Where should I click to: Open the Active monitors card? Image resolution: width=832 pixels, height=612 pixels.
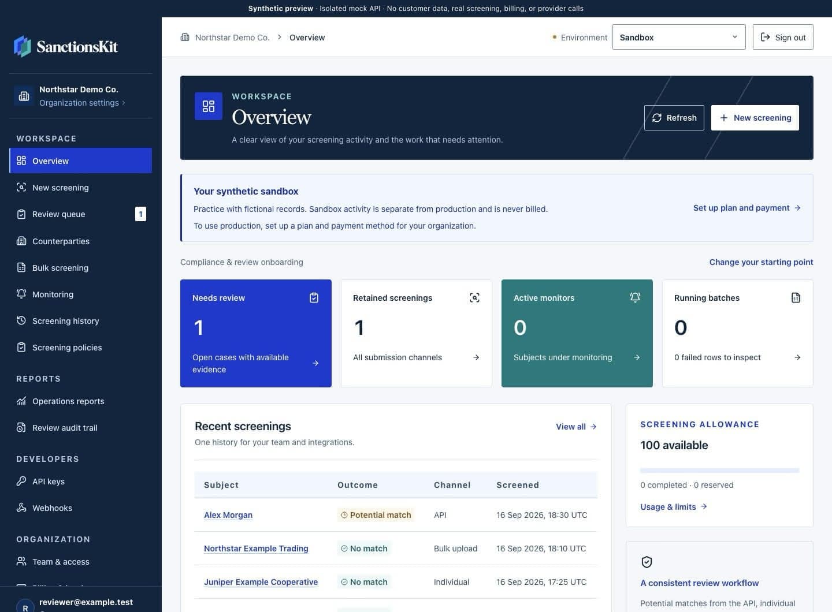[577, 333]
